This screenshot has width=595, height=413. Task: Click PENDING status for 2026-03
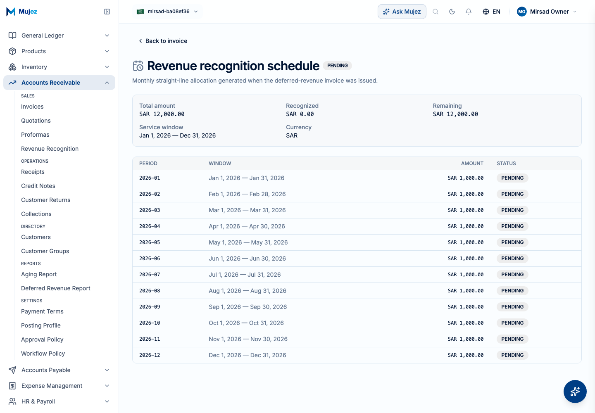tap(512, 210)
